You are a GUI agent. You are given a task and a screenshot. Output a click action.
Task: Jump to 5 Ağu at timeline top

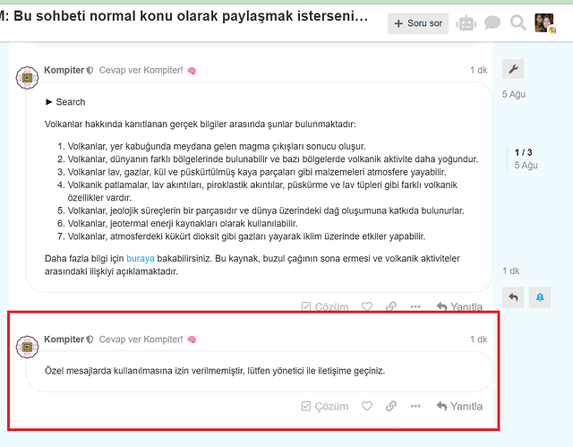[x=514, y=94]
